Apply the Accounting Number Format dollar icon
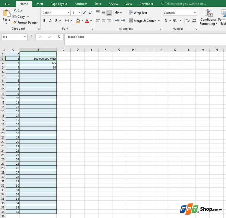 click(x=166, y=21)
